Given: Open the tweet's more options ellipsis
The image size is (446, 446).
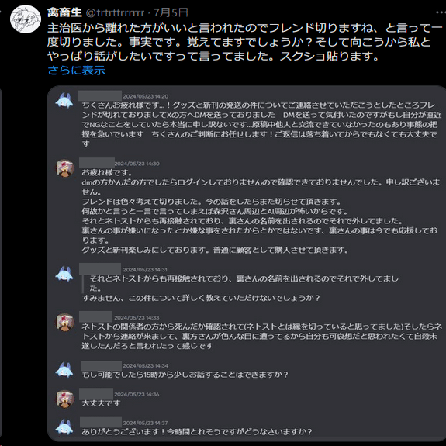Looking at the screenshot, I should (441, 12).
